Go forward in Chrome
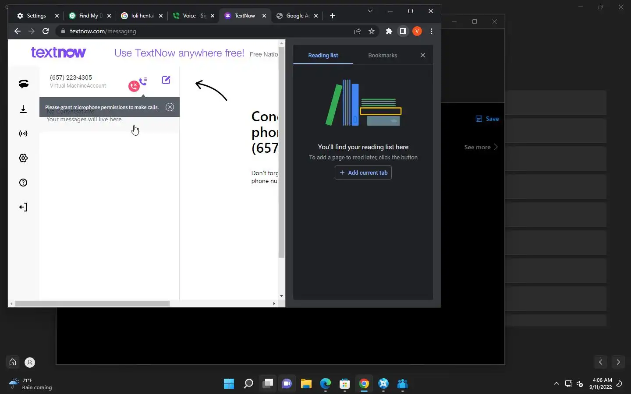 pyautogui.click(x=32, y=31)
